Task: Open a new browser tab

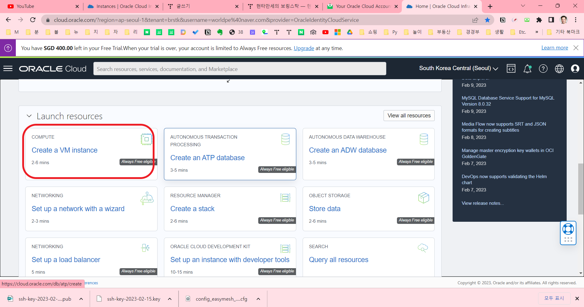Action: [490, 6]
